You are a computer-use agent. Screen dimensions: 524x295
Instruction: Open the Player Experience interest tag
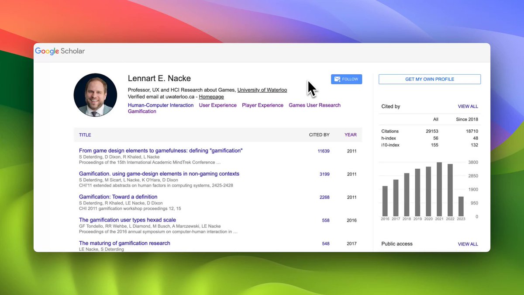click(x=262, y=105)
